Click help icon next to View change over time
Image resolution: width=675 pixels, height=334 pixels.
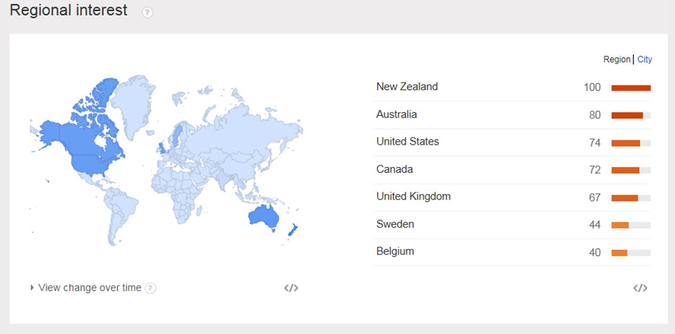(x=151, y=288)
